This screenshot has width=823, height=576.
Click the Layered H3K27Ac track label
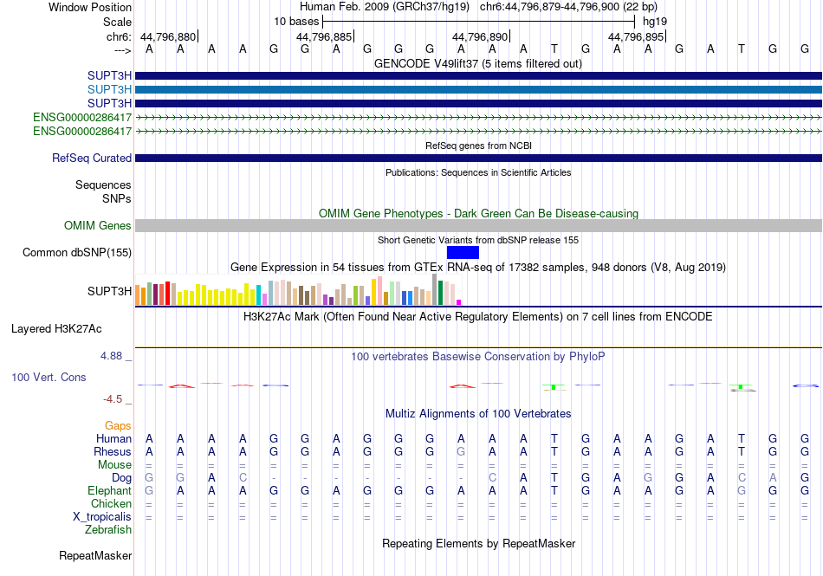coord(56,329)
